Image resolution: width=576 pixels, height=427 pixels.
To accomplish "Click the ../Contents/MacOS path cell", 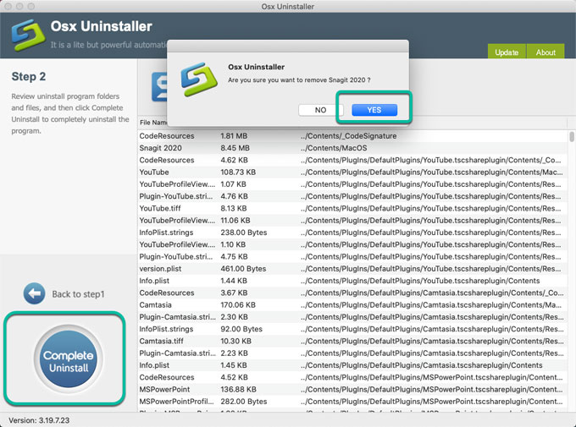I will [x=334, y=148].
